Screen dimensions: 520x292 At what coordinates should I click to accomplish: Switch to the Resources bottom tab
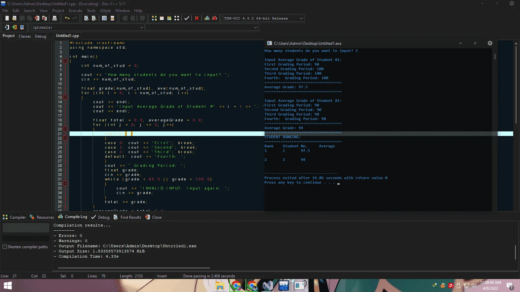coord(42,217)
